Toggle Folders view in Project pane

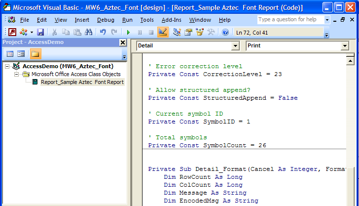pyautogui.click(x=36, y=54)
